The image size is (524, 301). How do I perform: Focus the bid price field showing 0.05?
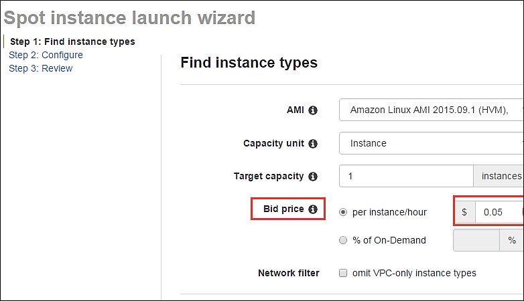(x=497, y=212)
